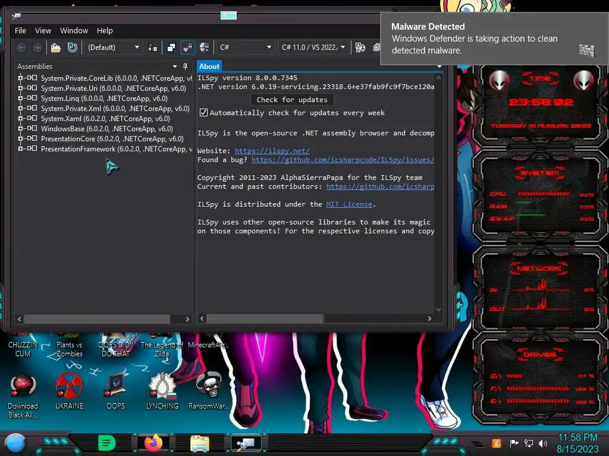Open the OOPS desktop icon
609x456 pixels.
(116, 391)
